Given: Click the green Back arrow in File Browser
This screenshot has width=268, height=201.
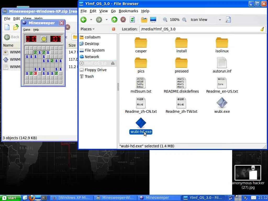Looking at the screenshot, I should 83,20.
